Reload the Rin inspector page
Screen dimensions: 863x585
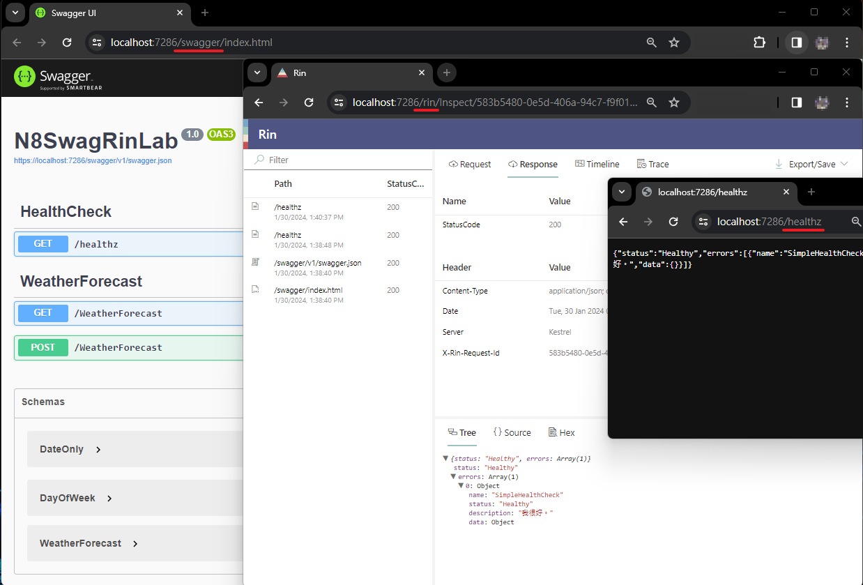click(309, 102)
